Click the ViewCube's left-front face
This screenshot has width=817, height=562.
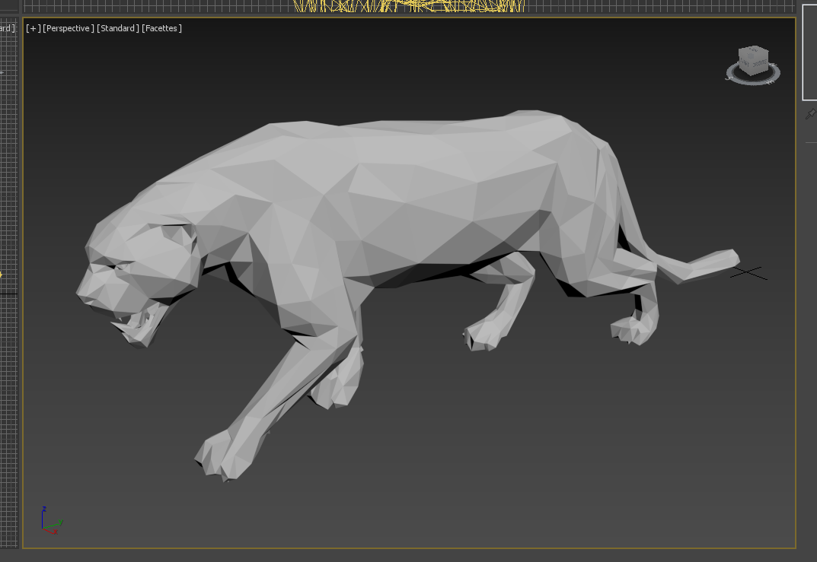pos(746,65)
